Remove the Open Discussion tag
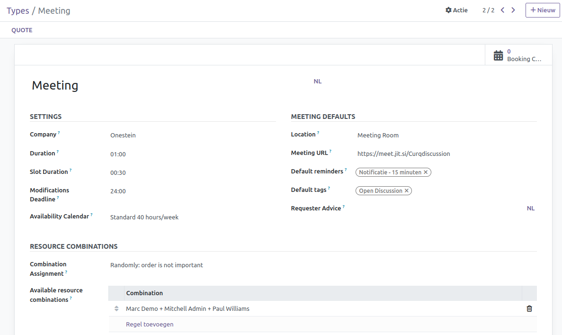The height and width of the screenshot is (335, 562). click(406, 191)
